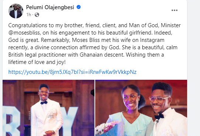Click the @mosesbliss mention in the post
The width and height of the screenshot is (200, 136).
[24, 33]
